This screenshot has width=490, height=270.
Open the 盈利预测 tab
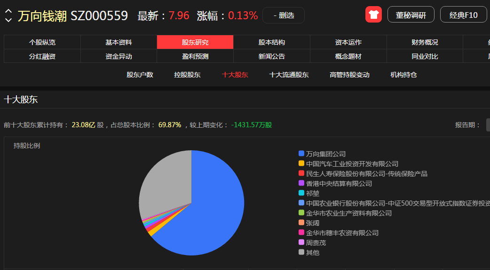[195, 56]
